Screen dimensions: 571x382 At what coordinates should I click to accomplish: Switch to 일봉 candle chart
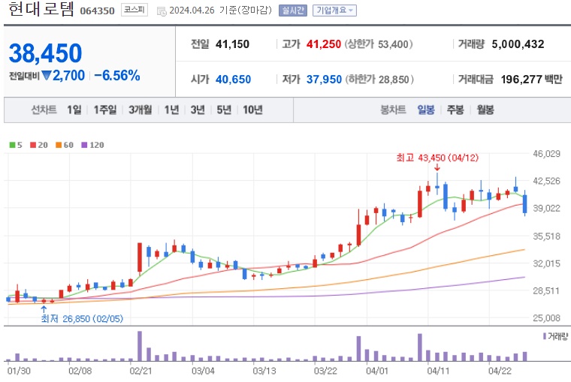(x=426, y=110)
